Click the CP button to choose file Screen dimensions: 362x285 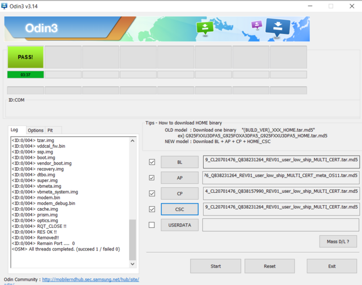pos(180,193)
